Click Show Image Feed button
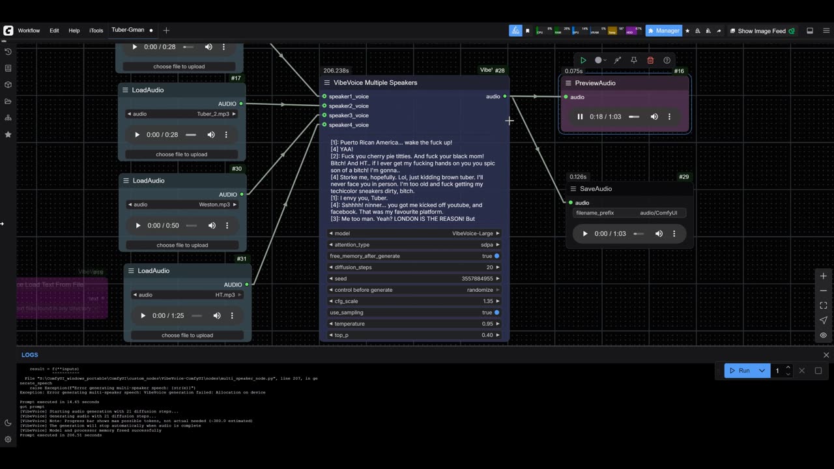The height and width of the screenshot is (469, 834). point(762,31)
